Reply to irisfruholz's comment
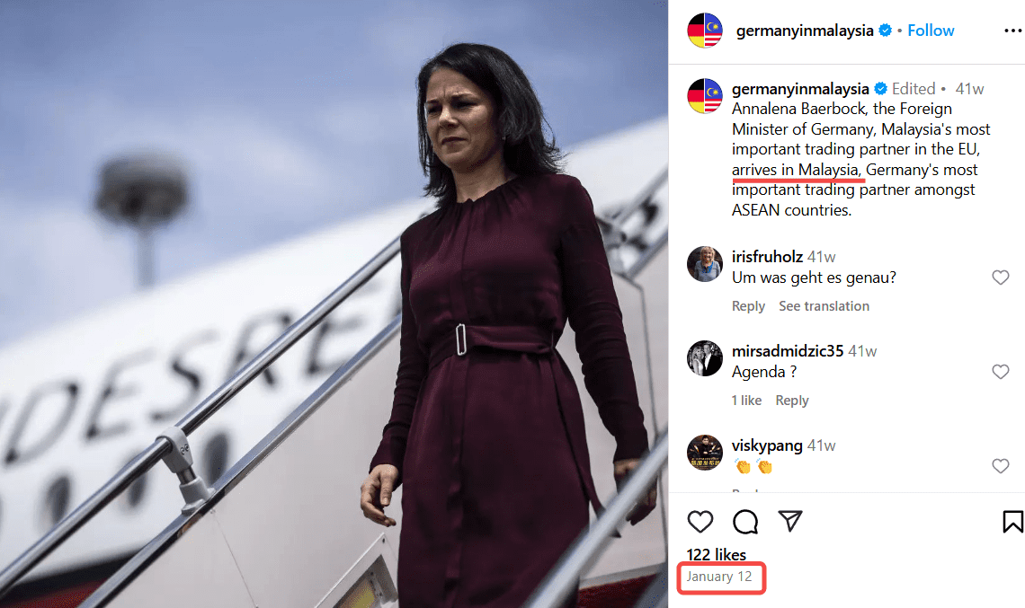1025x608 pixels. tap(748, 306)
